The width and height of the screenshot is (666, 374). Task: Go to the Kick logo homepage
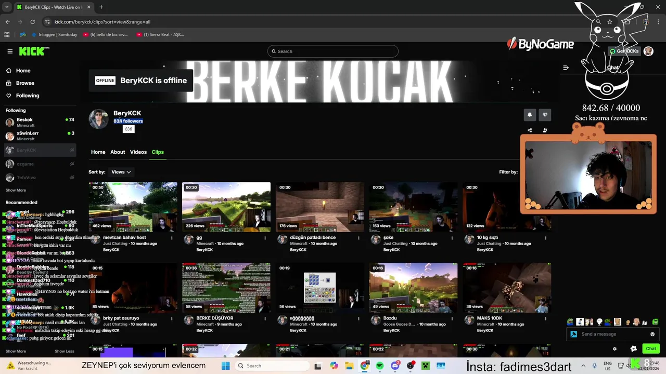coord(34,51)
